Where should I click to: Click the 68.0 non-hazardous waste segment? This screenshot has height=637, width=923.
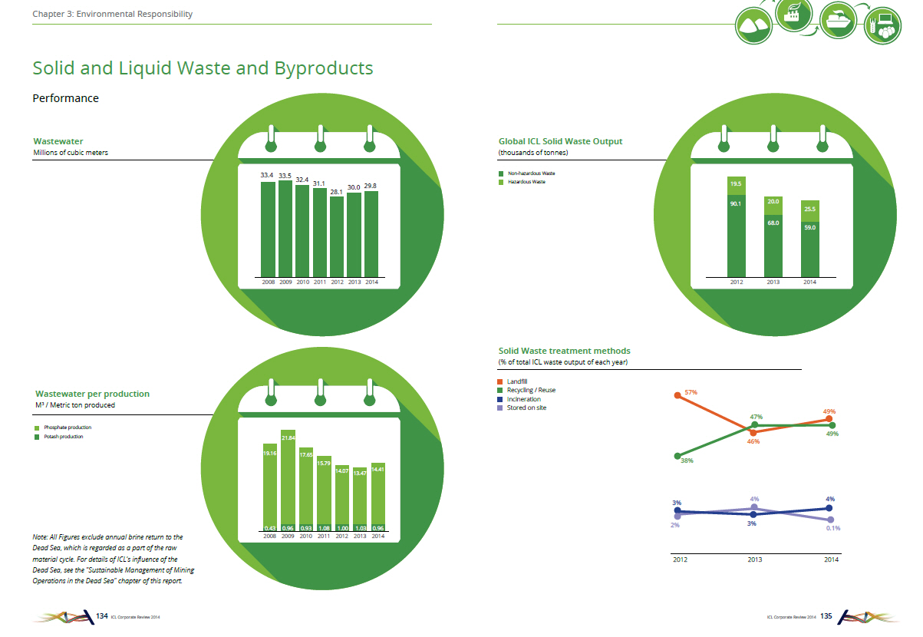coord(773,246)
